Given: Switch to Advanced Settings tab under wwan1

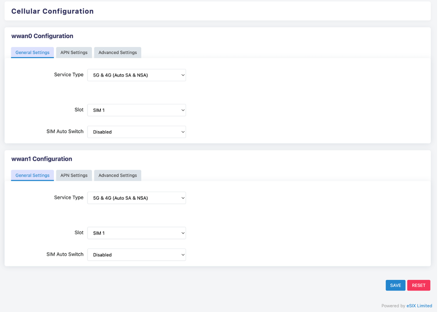Looking at the screenshot, I should coord(117,175).
